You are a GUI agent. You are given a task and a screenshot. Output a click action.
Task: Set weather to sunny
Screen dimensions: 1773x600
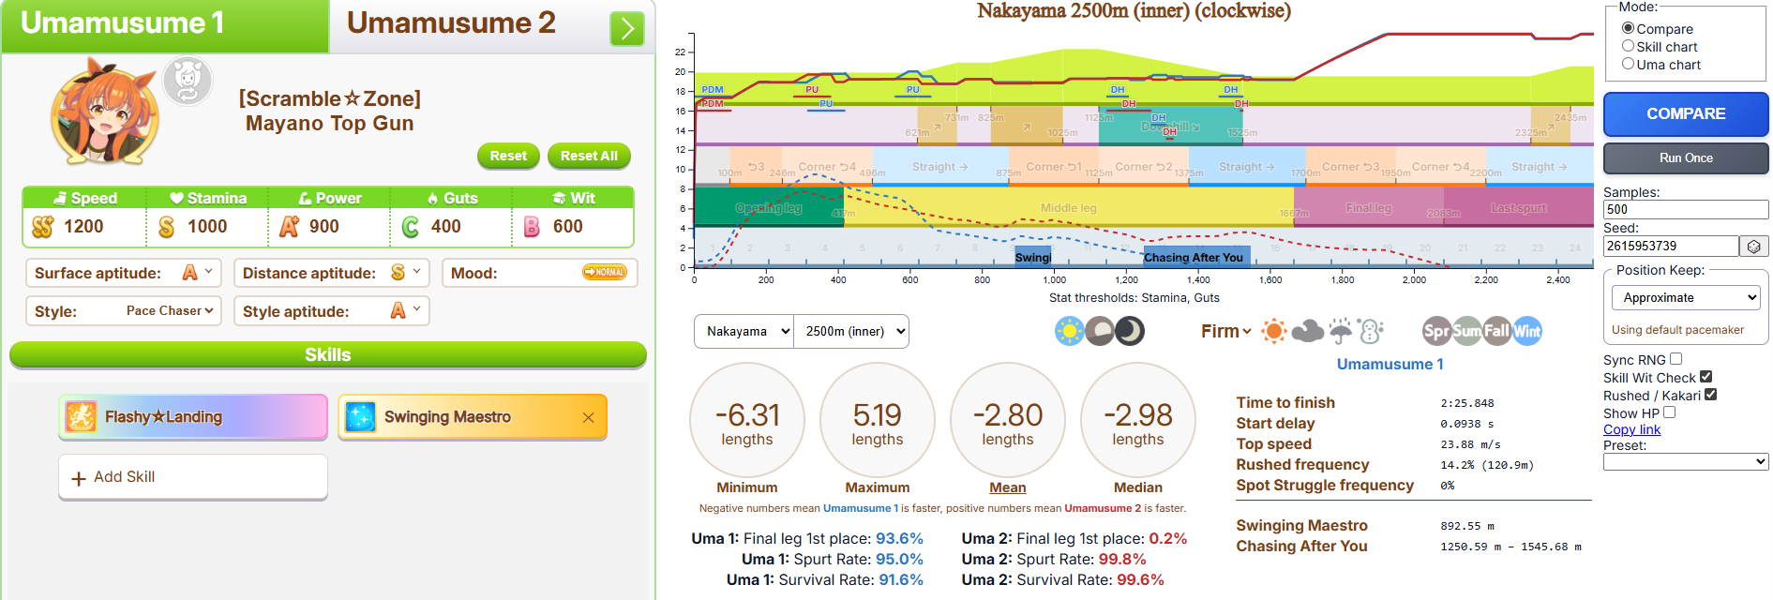pos(1274,331)
